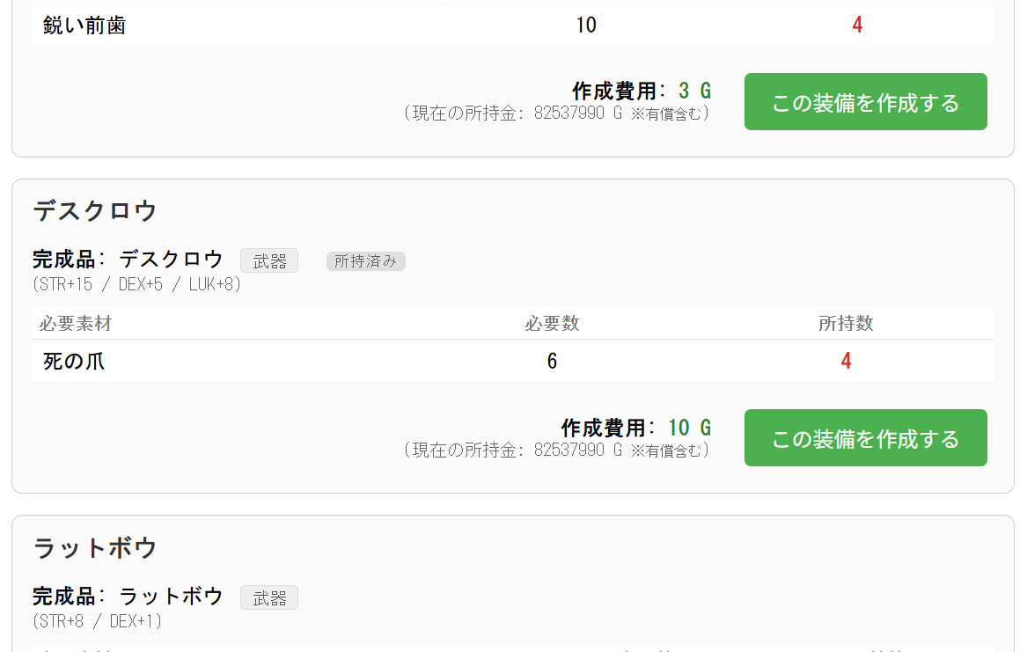Select the ラットボウ card heading
Viewport: 1027px width, 652px height.
pyautogui.click(x=95, y=548)
